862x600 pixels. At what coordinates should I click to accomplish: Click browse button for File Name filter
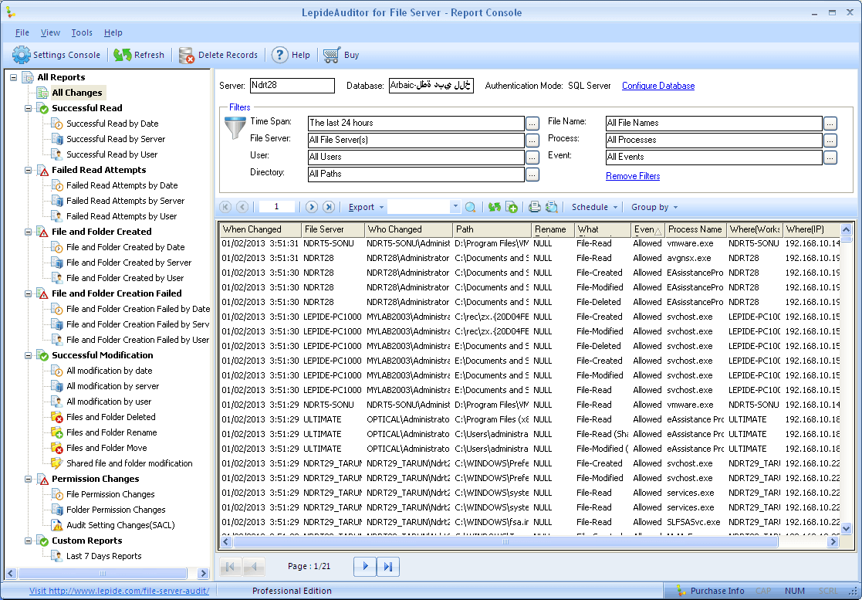[830, 124]
